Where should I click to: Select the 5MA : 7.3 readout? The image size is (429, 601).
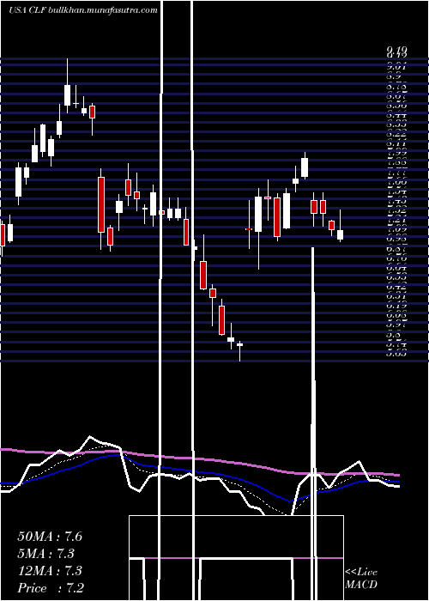pos(45,554)
